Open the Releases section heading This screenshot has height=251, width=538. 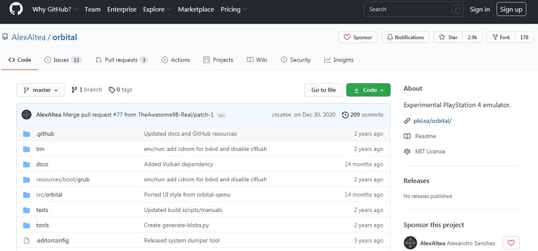[416, 181]
